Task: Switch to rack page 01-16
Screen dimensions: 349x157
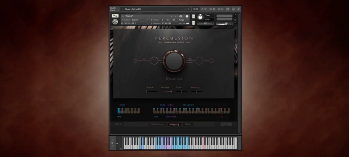Action: click(195, 9)
